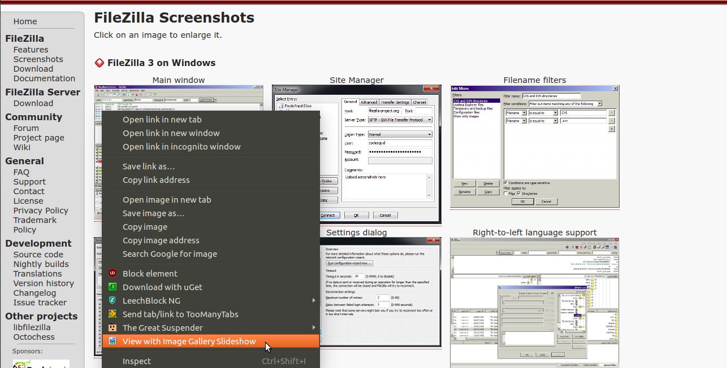Viewport: 727px width, 368px height.
Task: Open the Trademark Policy link
Action: [x=35, y=225]
